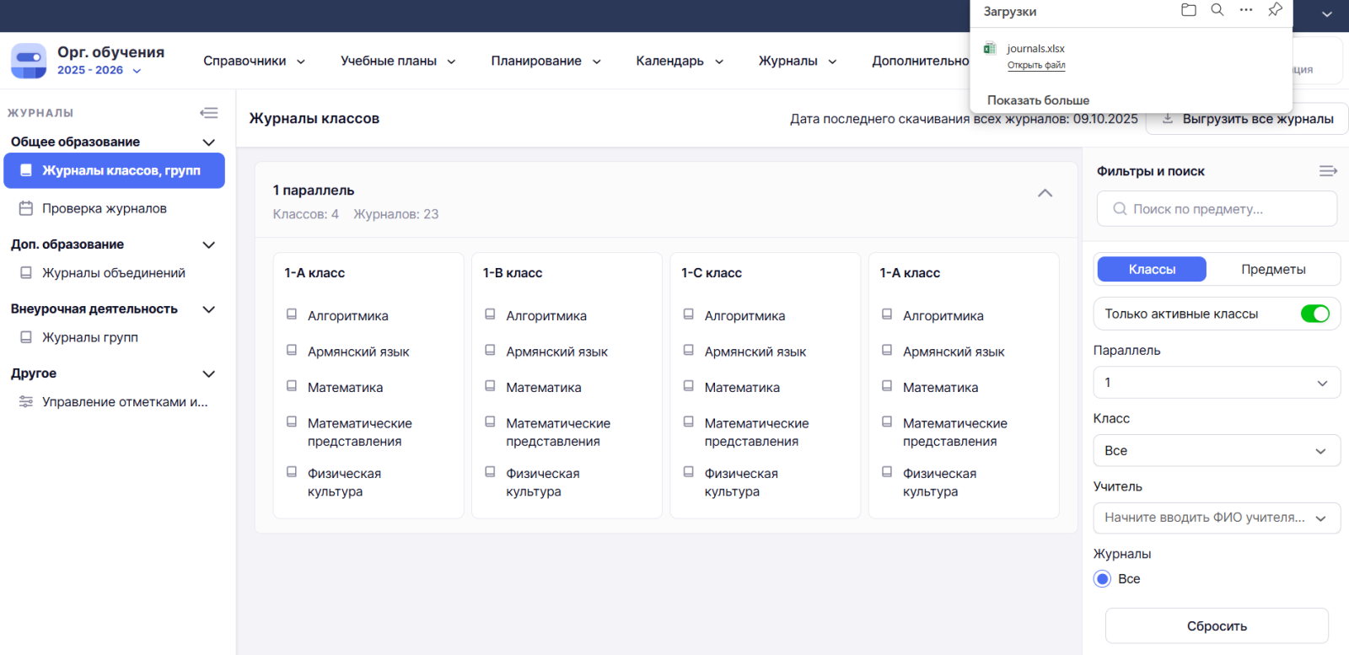This screenshot has height=655, width=1349.
Task: Click the Сбросить filters button
Action: [1216, 626]
